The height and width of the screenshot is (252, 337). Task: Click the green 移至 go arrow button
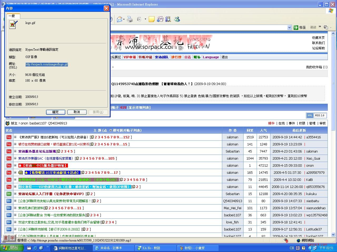coord(300,27)
